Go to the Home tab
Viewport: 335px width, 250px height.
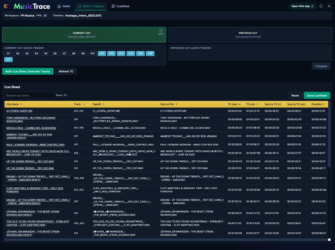pos(64,6)
